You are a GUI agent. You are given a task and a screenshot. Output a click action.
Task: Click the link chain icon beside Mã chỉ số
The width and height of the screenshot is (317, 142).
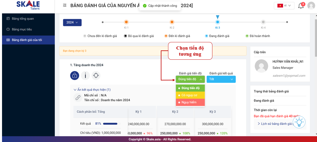click(x=78, y=98)
